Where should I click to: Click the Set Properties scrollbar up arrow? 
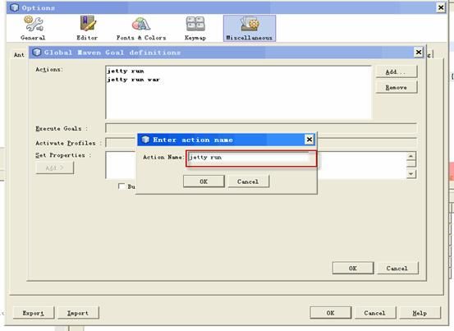(411, 156)
